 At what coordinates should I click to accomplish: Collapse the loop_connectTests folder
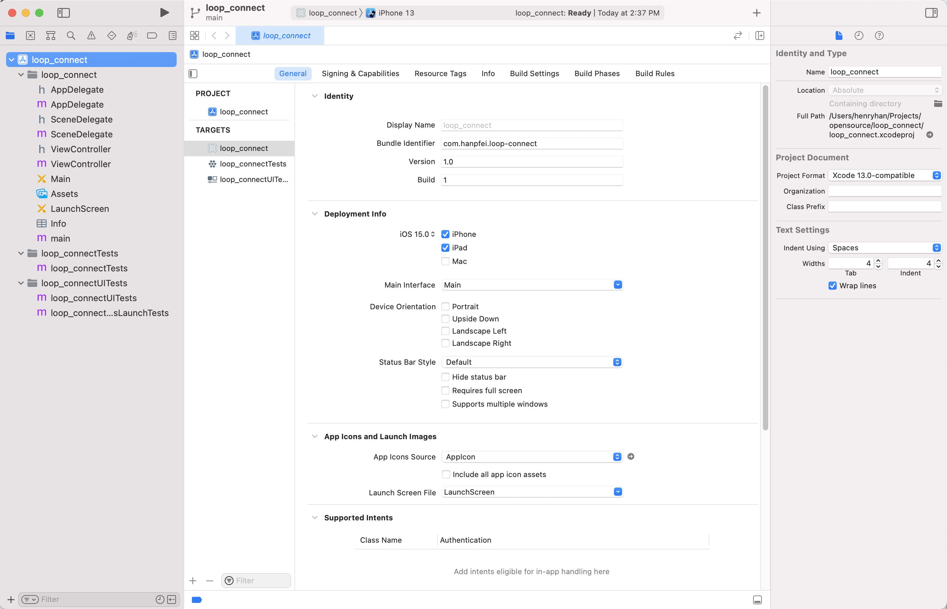(21, 253)
